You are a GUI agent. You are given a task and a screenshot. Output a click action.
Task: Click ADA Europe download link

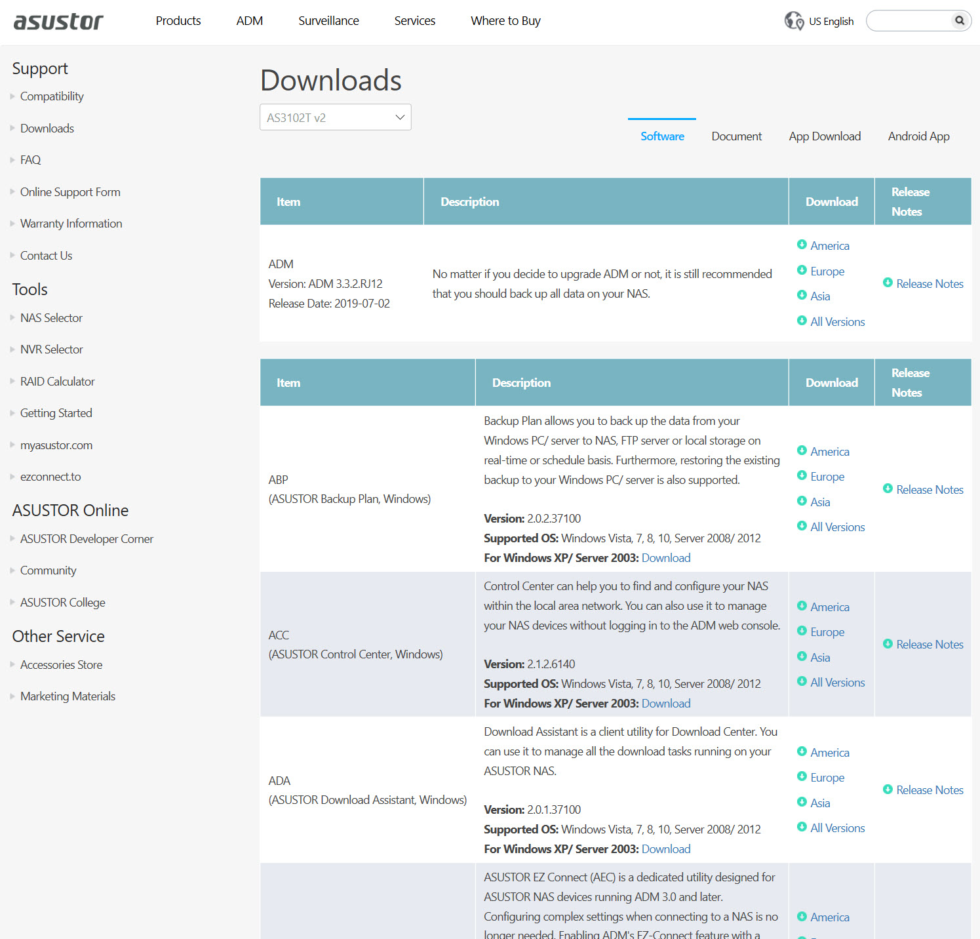[x=827, y=778]
